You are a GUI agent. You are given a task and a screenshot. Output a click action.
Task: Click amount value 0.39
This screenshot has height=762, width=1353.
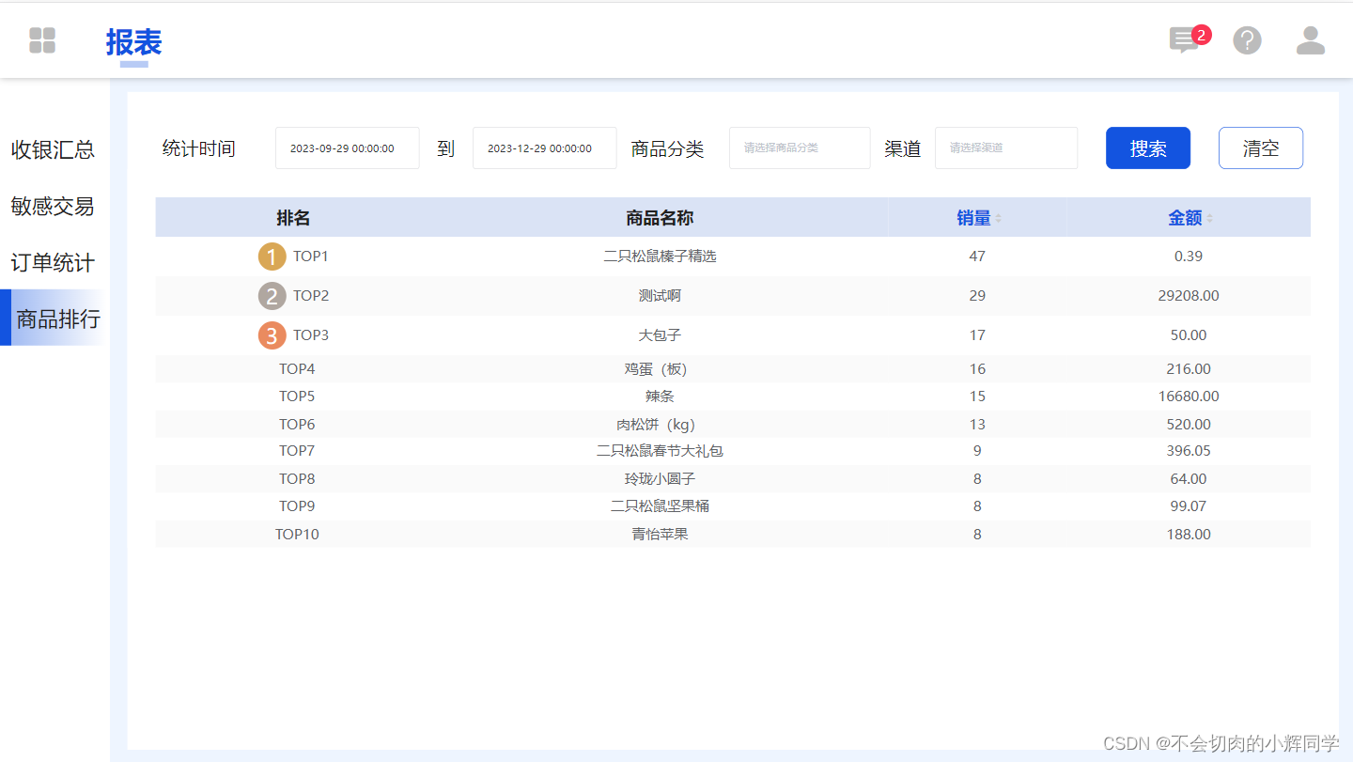pyautogui.click(x=1189, y=257)
